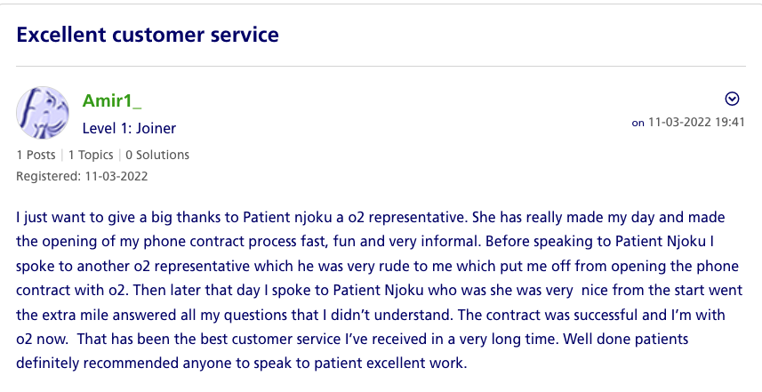Click the line starting 'contract with o2. Then later'
762x392 pixels.
pyautogui.click(x=378, y=290)
